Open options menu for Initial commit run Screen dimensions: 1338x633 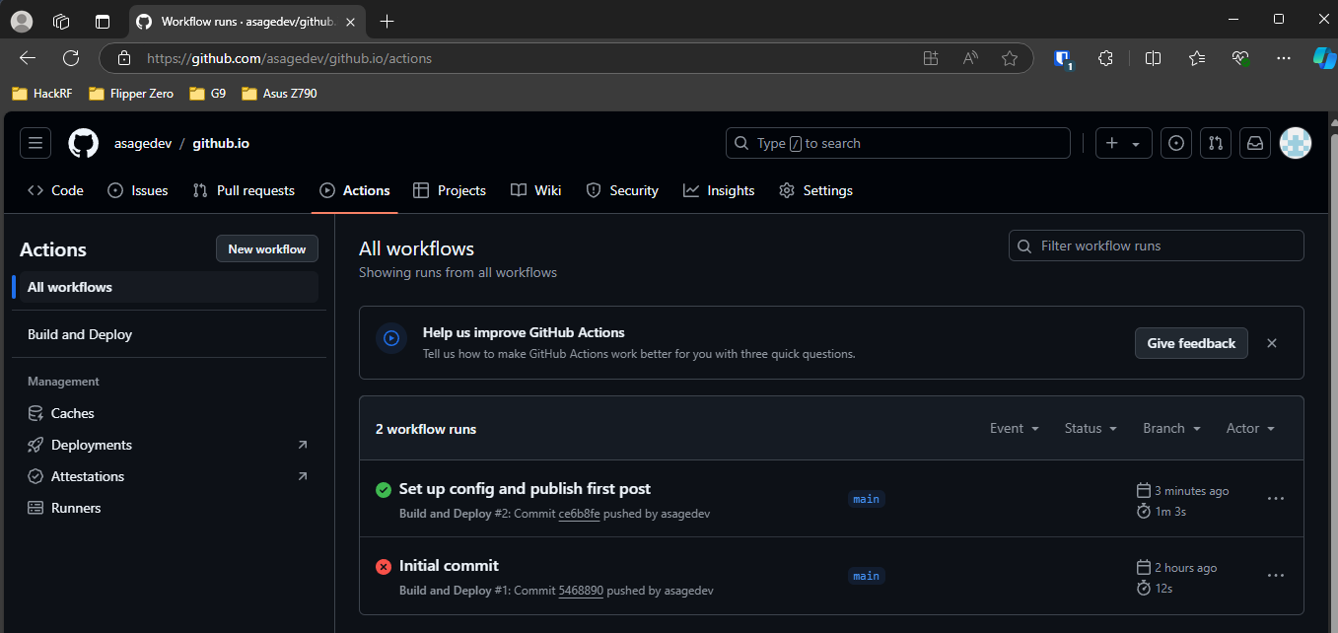point(1276,576)
